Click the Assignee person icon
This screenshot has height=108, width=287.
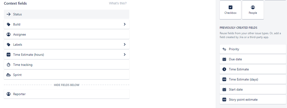(x=8, y=34)
